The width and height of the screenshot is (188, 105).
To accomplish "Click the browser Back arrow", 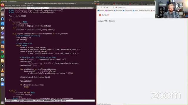I will pyautogui.click(x=98, y=7).
